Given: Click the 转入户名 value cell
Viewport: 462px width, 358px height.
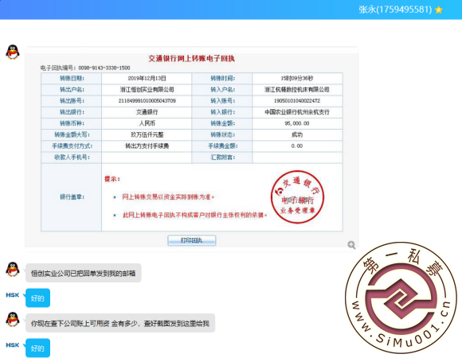Looking at the screenshot, I should [x=297, y=89].
